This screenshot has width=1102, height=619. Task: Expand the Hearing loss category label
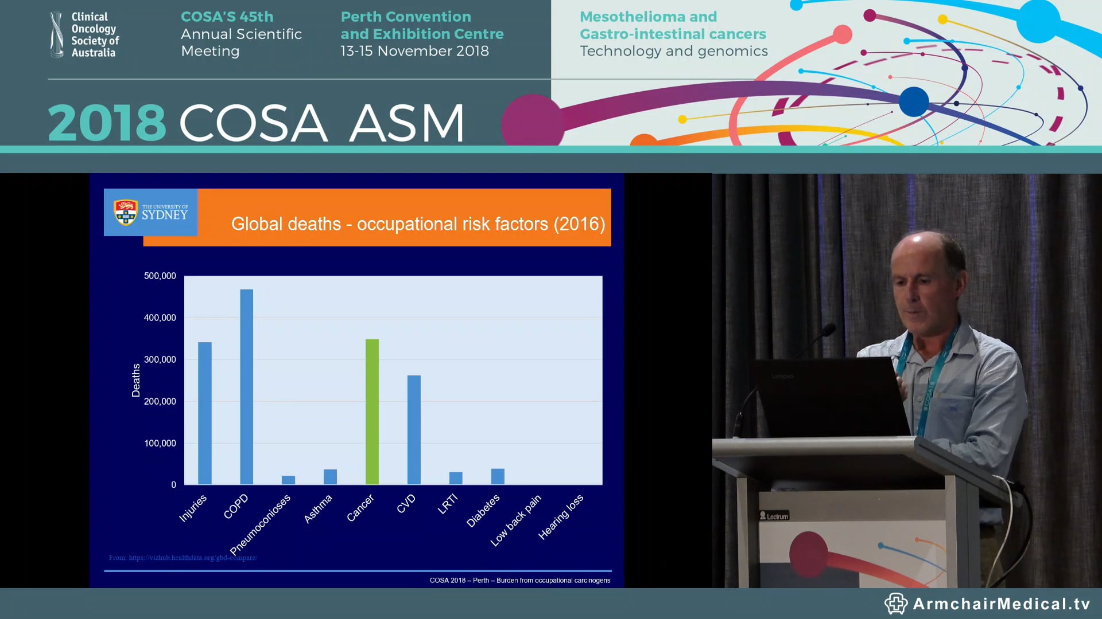(x=560, y=519)
